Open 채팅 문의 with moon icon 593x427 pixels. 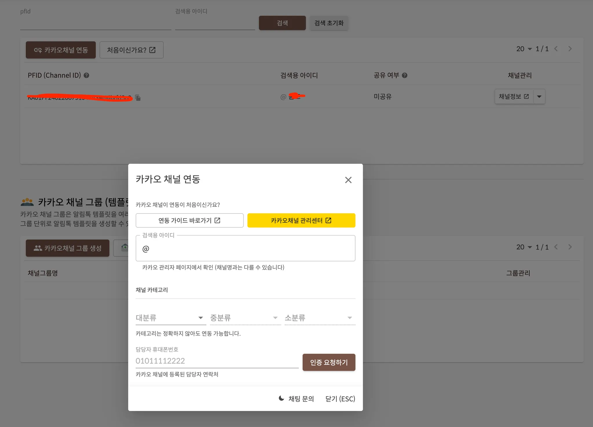coord(296,399)
